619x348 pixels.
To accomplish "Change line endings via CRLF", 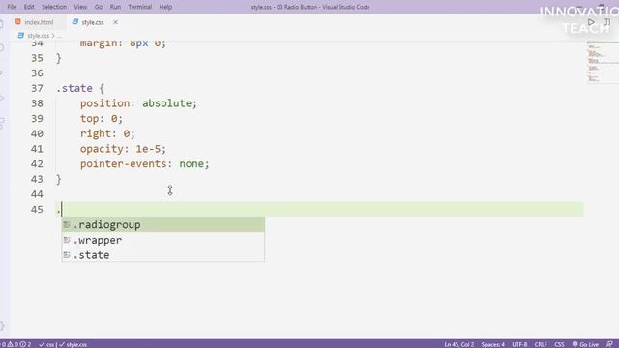I will tap(541, 344).
